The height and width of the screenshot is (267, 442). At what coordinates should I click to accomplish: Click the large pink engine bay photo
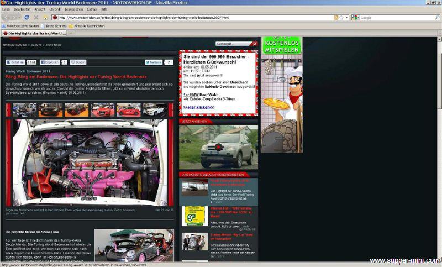90,163
